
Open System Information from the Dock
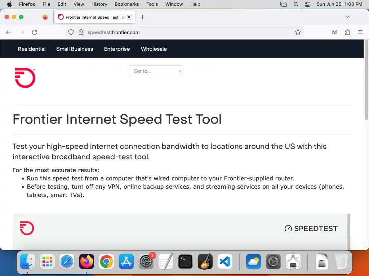click(x=293, y=262)
